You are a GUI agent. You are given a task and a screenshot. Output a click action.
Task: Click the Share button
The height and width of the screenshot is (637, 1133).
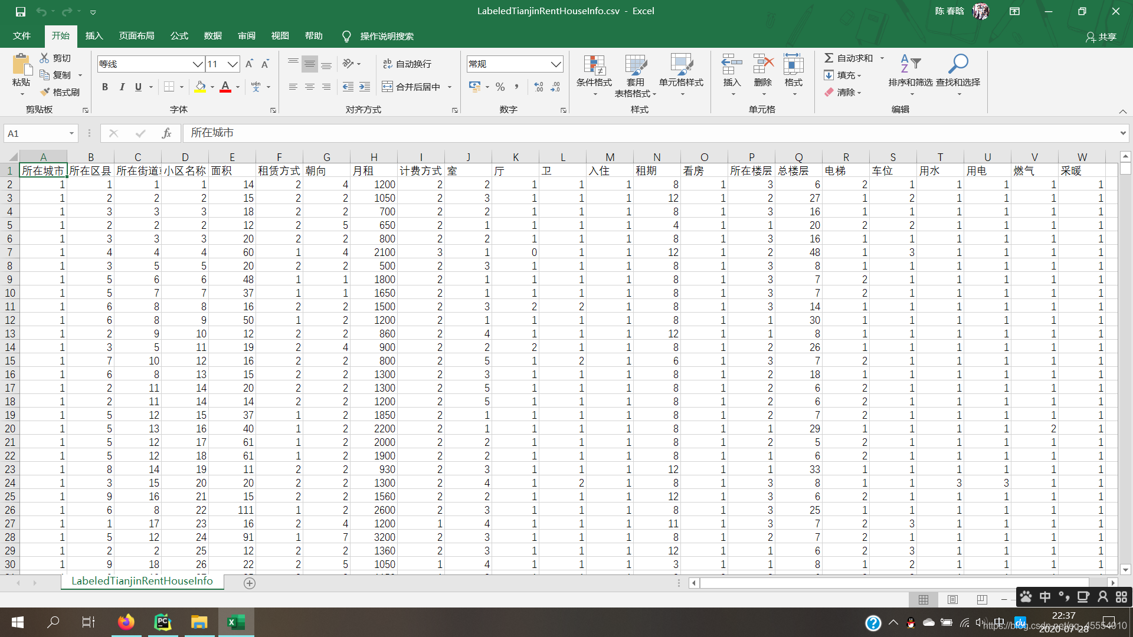tap(1101, 37)
